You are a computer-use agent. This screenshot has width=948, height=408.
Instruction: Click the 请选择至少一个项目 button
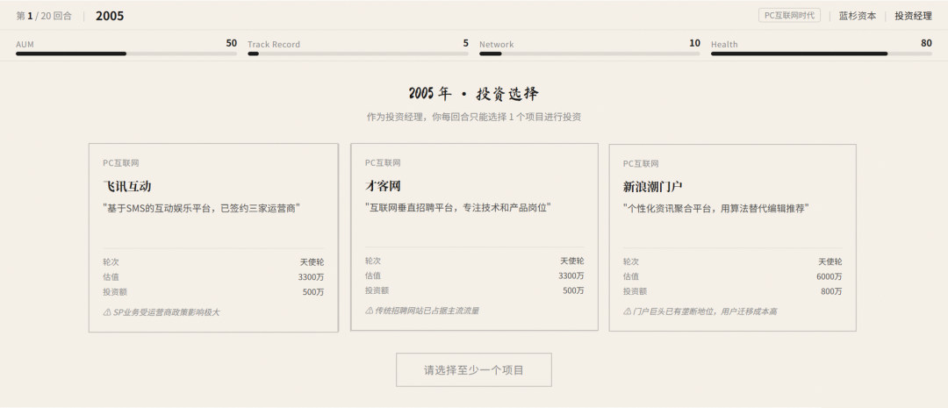point(474,370)
